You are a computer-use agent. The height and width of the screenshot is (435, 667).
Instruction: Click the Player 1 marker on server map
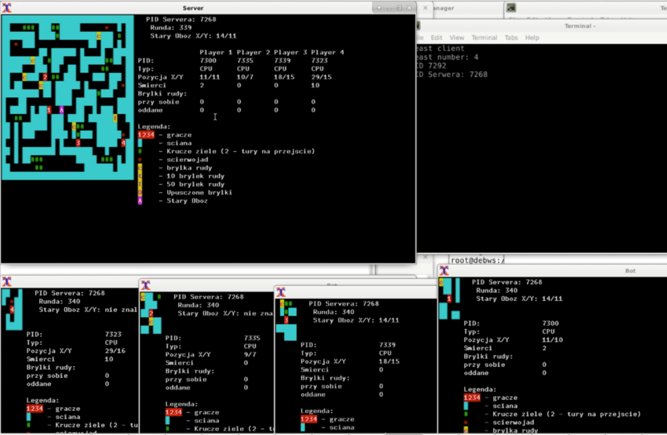pyautogui.click(x=50, y=110)
